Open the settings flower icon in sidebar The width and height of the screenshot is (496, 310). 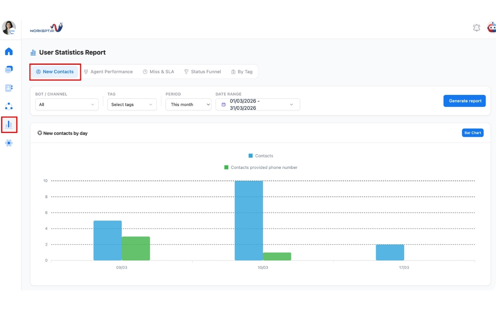point(9,143)
